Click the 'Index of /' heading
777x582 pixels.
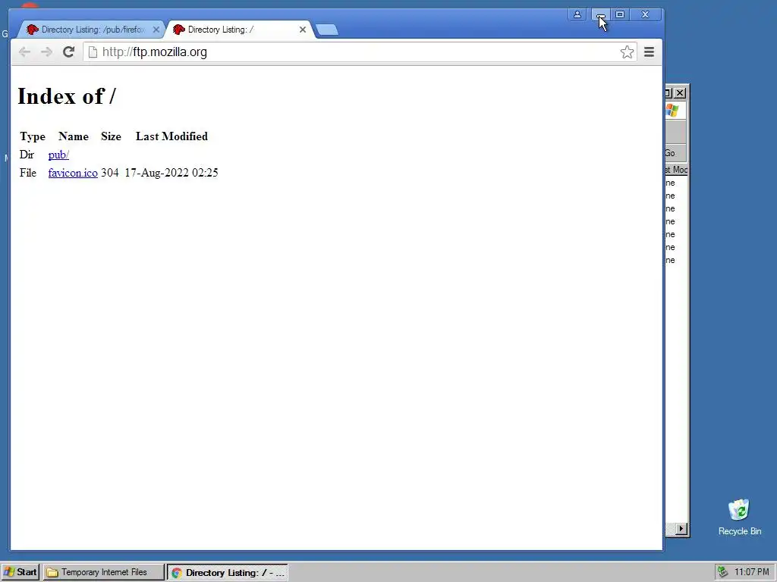click(67, 96)
